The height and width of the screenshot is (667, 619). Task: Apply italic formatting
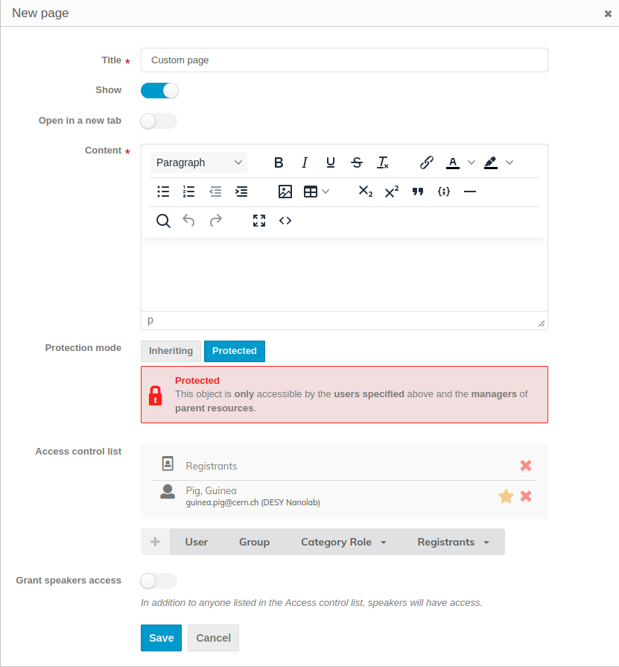[x=305, y=162]
